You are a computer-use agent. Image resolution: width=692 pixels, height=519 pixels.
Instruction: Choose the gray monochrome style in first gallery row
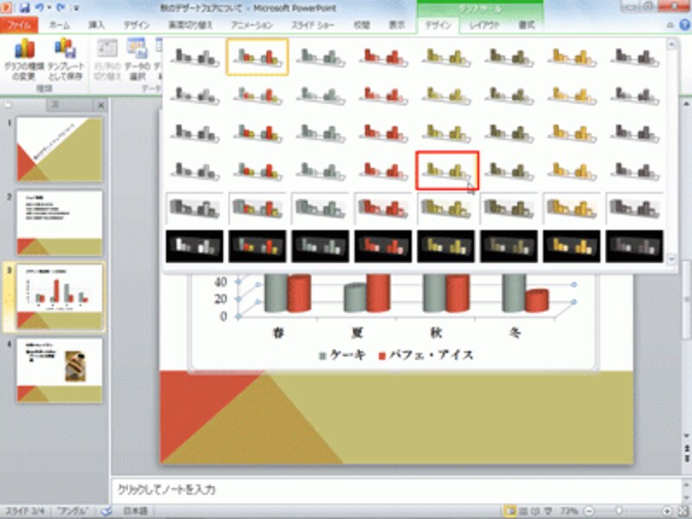point(195,57)
